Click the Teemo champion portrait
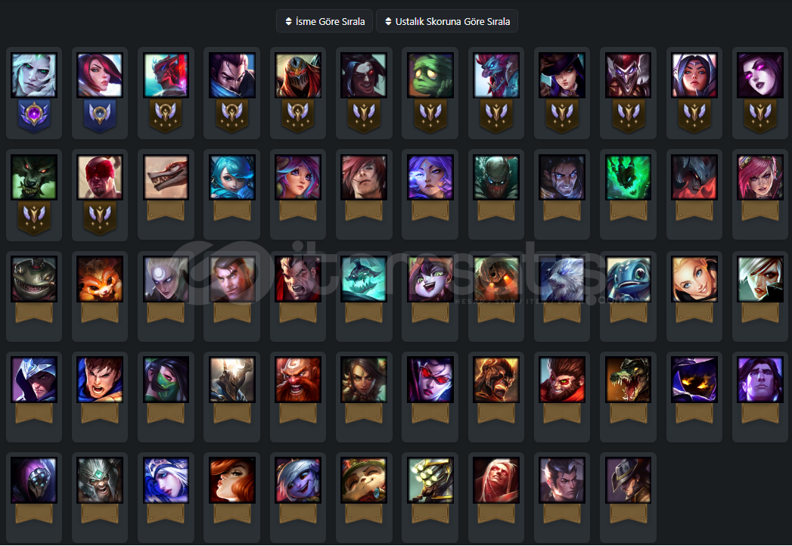The image size is (792, 546). pyautogui.click(x=364, y=480)
